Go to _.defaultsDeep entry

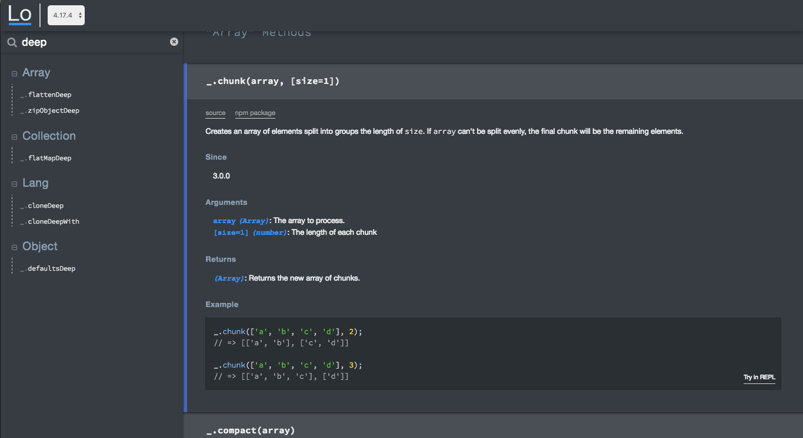click(48, 268)
